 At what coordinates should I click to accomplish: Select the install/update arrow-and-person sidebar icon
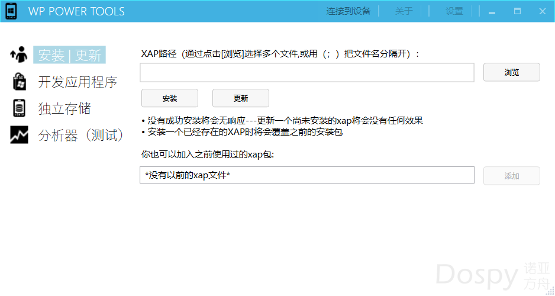point(19,54)
